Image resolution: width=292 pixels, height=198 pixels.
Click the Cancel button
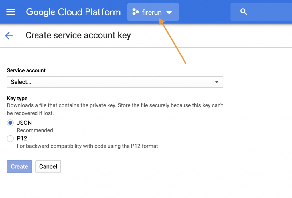pos(48,166)
